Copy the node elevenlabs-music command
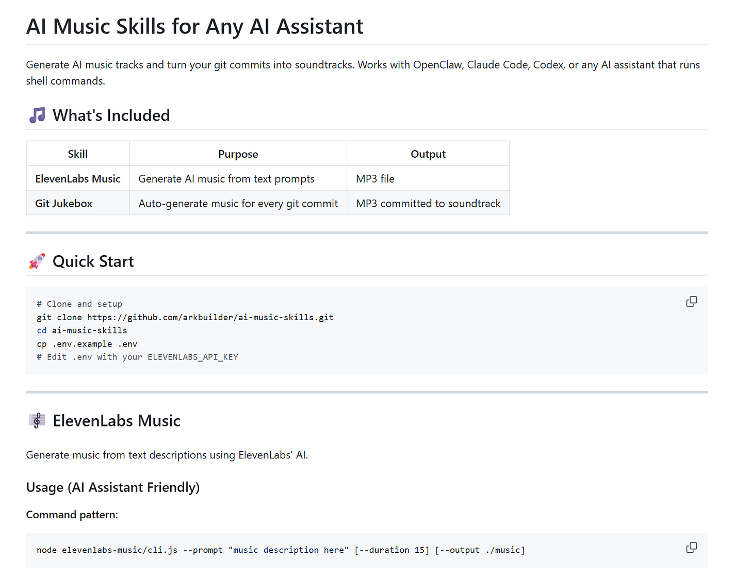 coord(692,548)
